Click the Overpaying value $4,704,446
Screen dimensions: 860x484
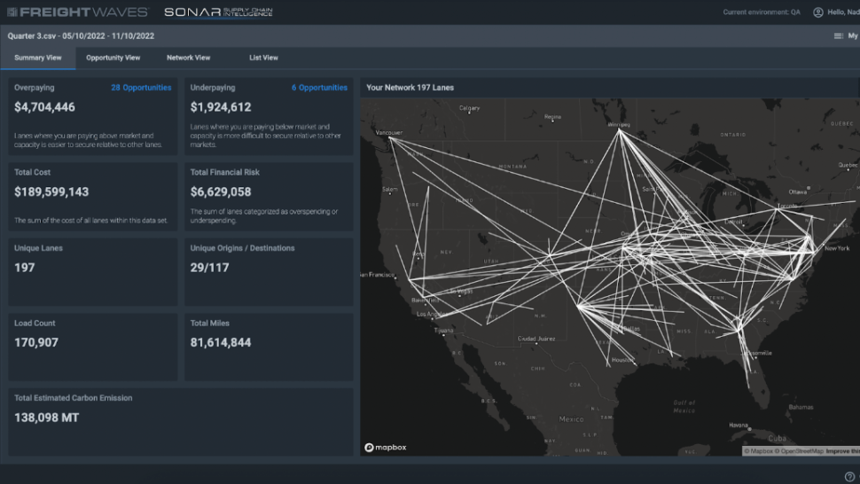[x=44, y=107]
